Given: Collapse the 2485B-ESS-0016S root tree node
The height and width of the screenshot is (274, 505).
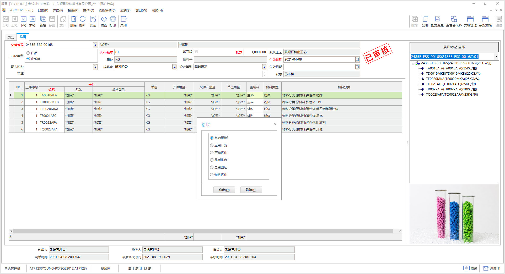Looking at the screenshot, I should click(413, 63).
